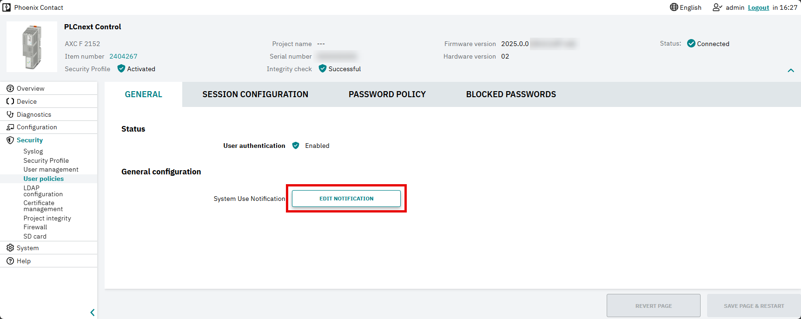
Task: Click the Logout link
Action: click(x=759, y=7)
